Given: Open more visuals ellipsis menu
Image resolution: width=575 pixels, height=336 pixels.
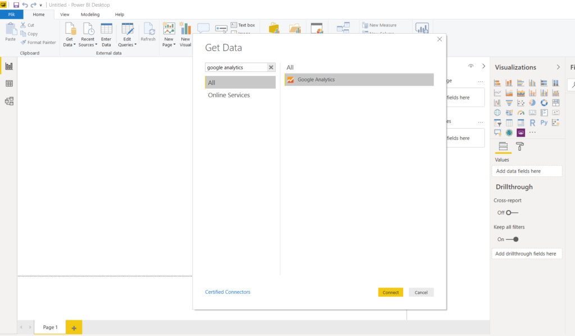Looking at the screenshot, I should point(532,133).
